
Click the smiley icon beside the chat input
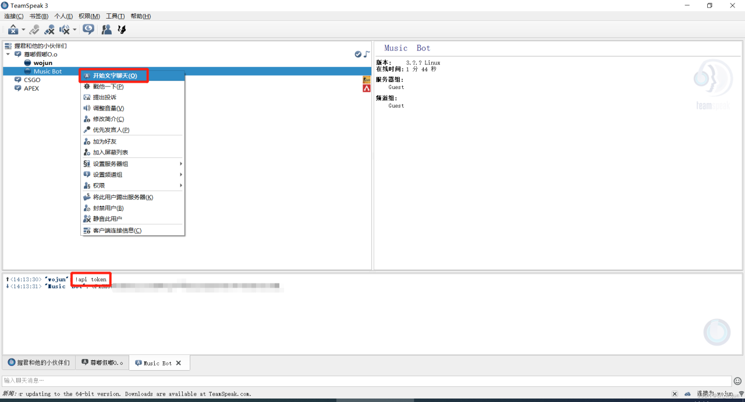click(738, 381)
